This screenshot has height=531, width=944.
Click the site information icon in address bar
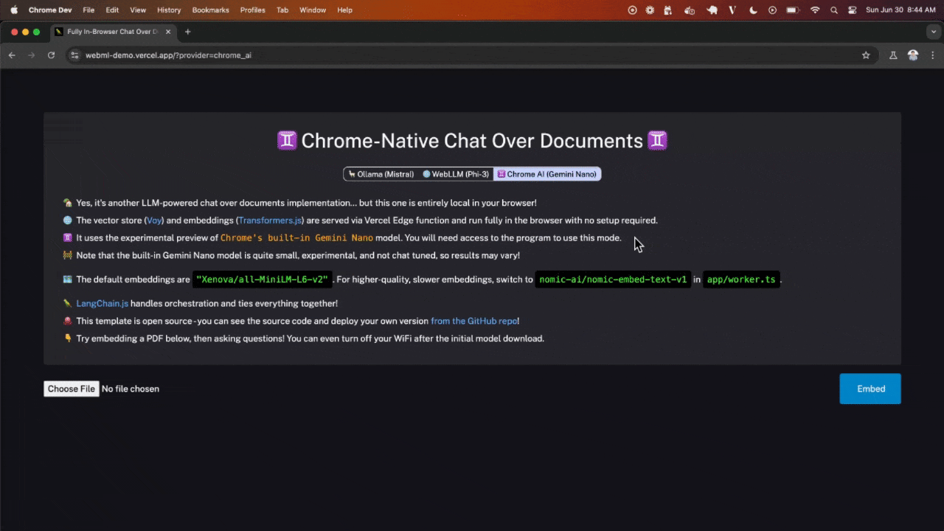(x=74, y=55)
